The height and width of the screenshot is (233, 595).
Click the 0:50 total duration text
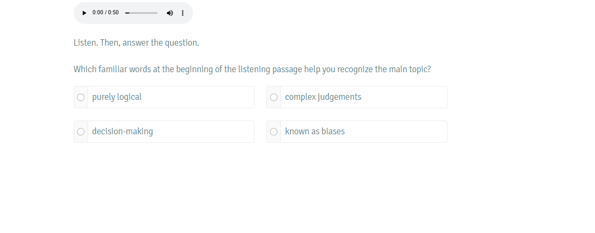pyautogui.click(x=113, y=13)
